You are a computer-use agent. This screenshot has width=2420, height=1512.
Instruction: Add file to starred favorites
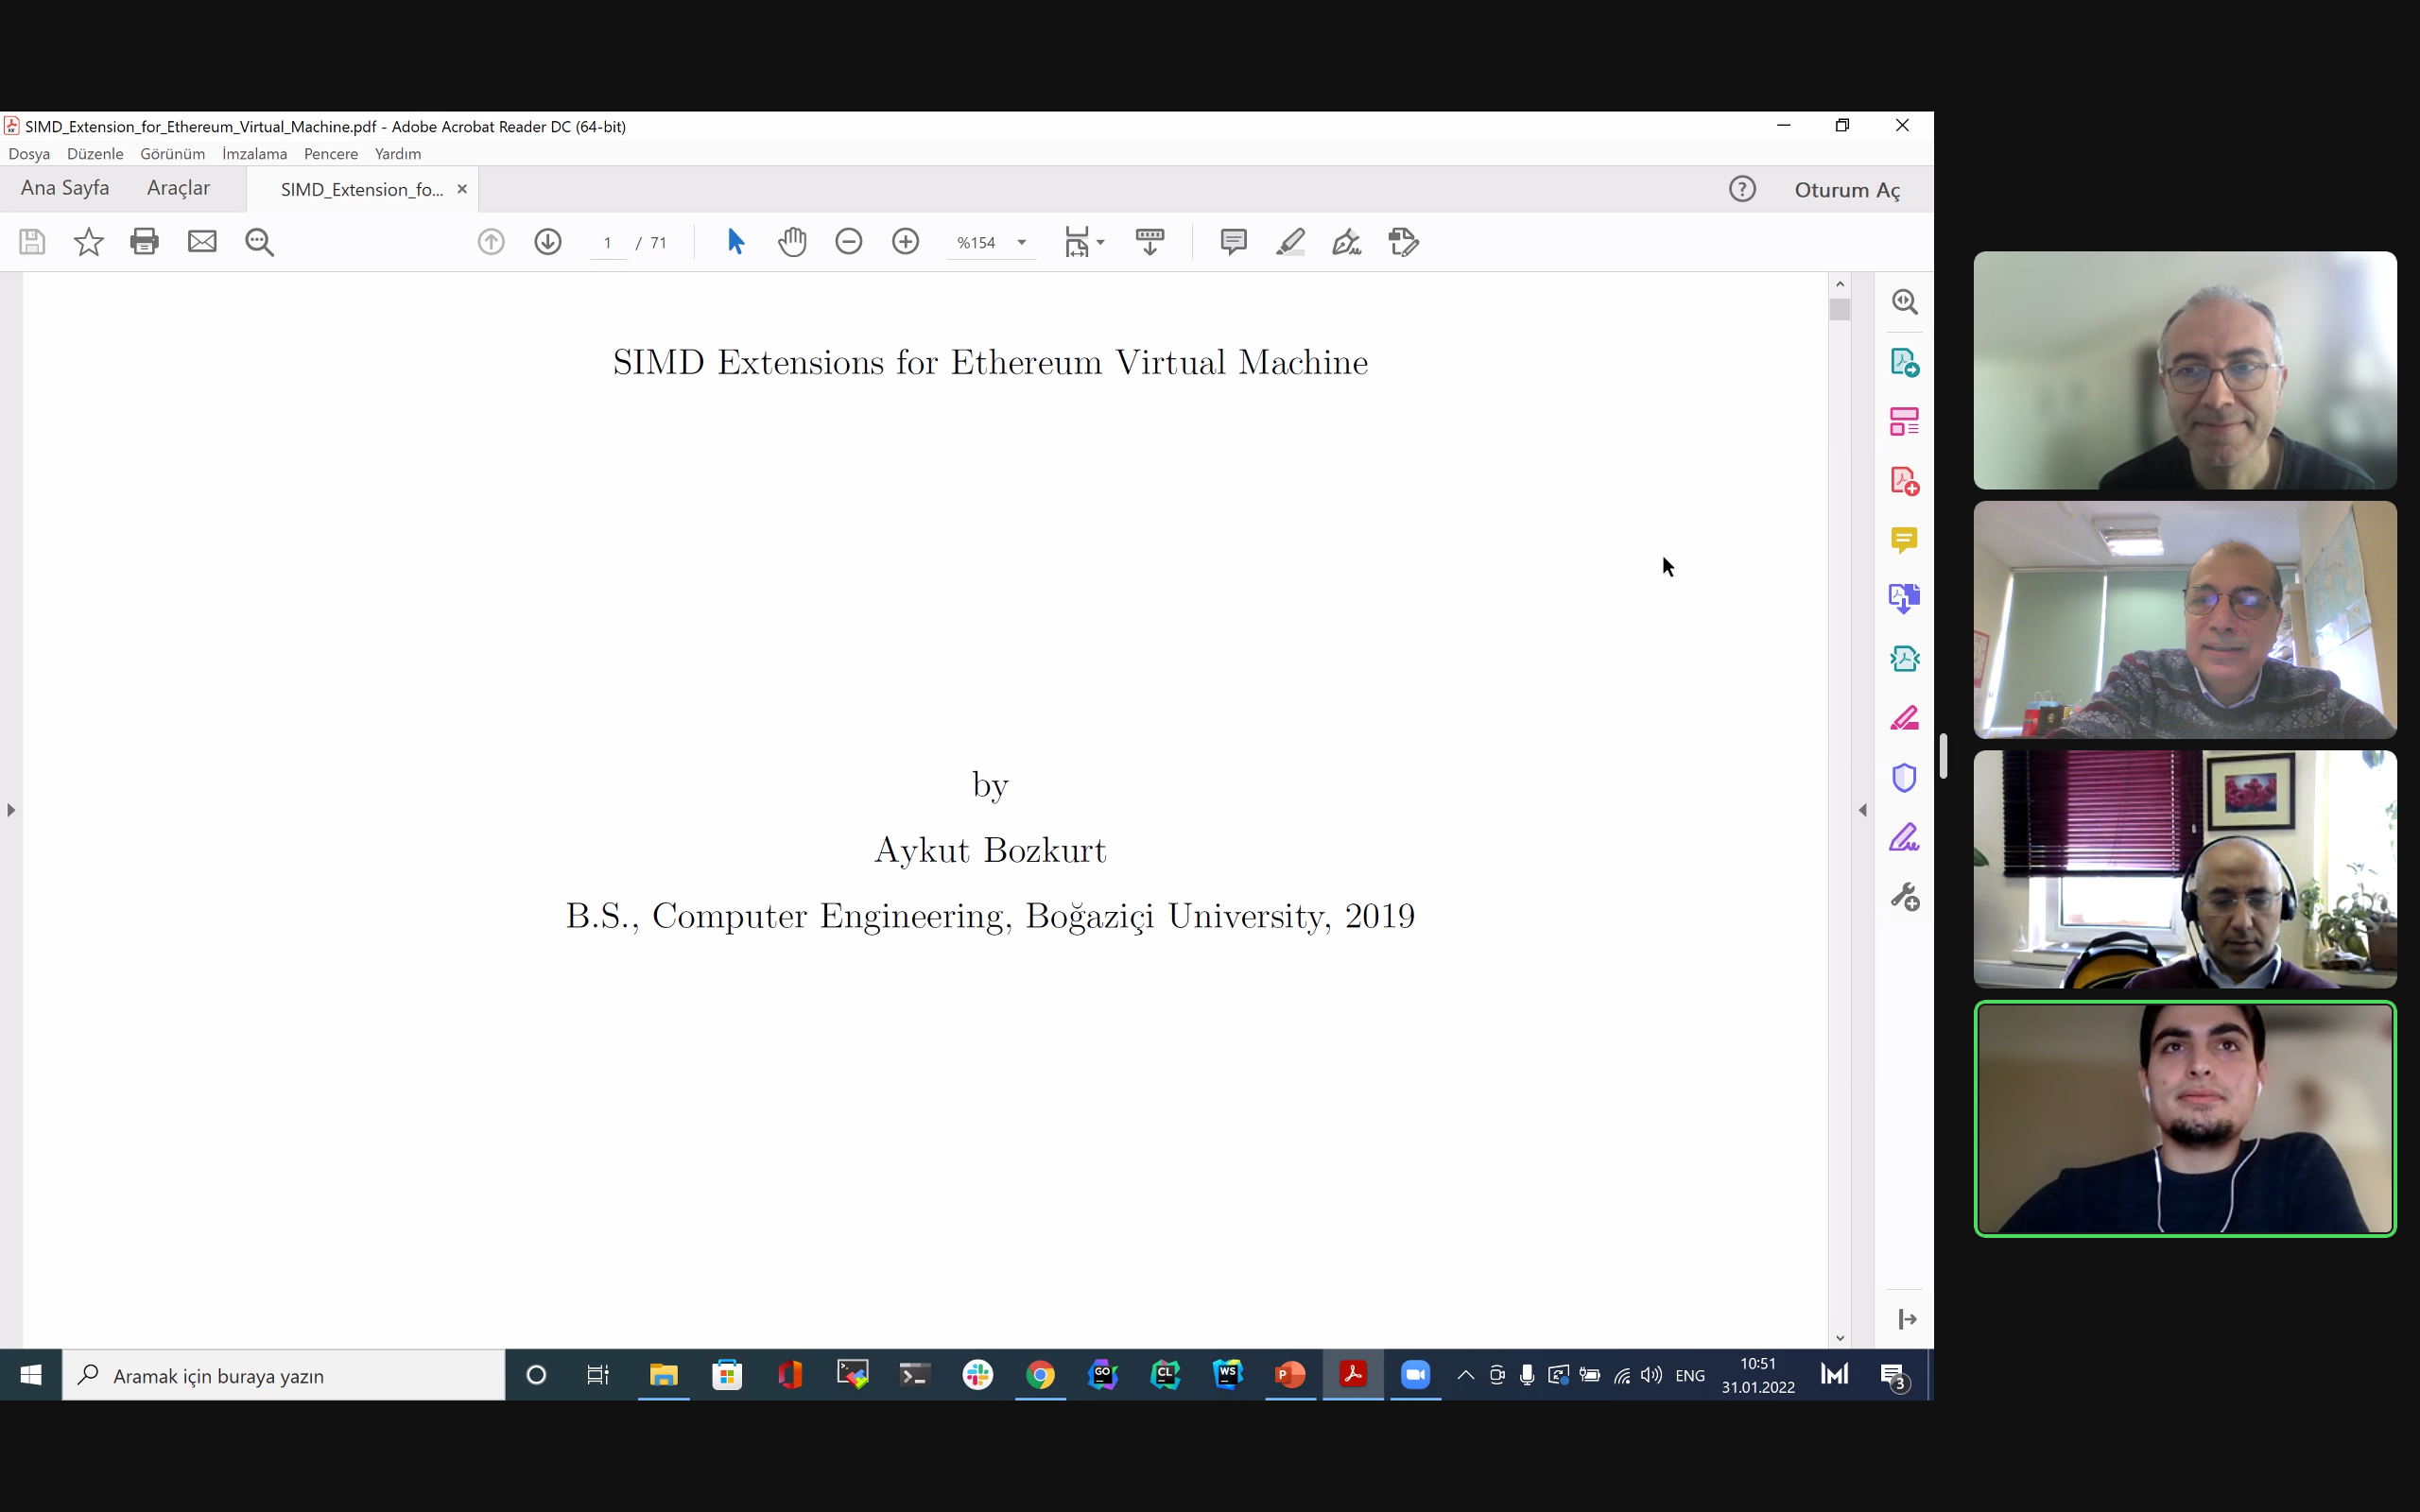pos(88,242)
